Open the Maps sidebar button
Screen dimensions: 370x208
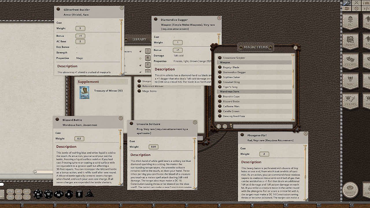click(x=350, y=41)
